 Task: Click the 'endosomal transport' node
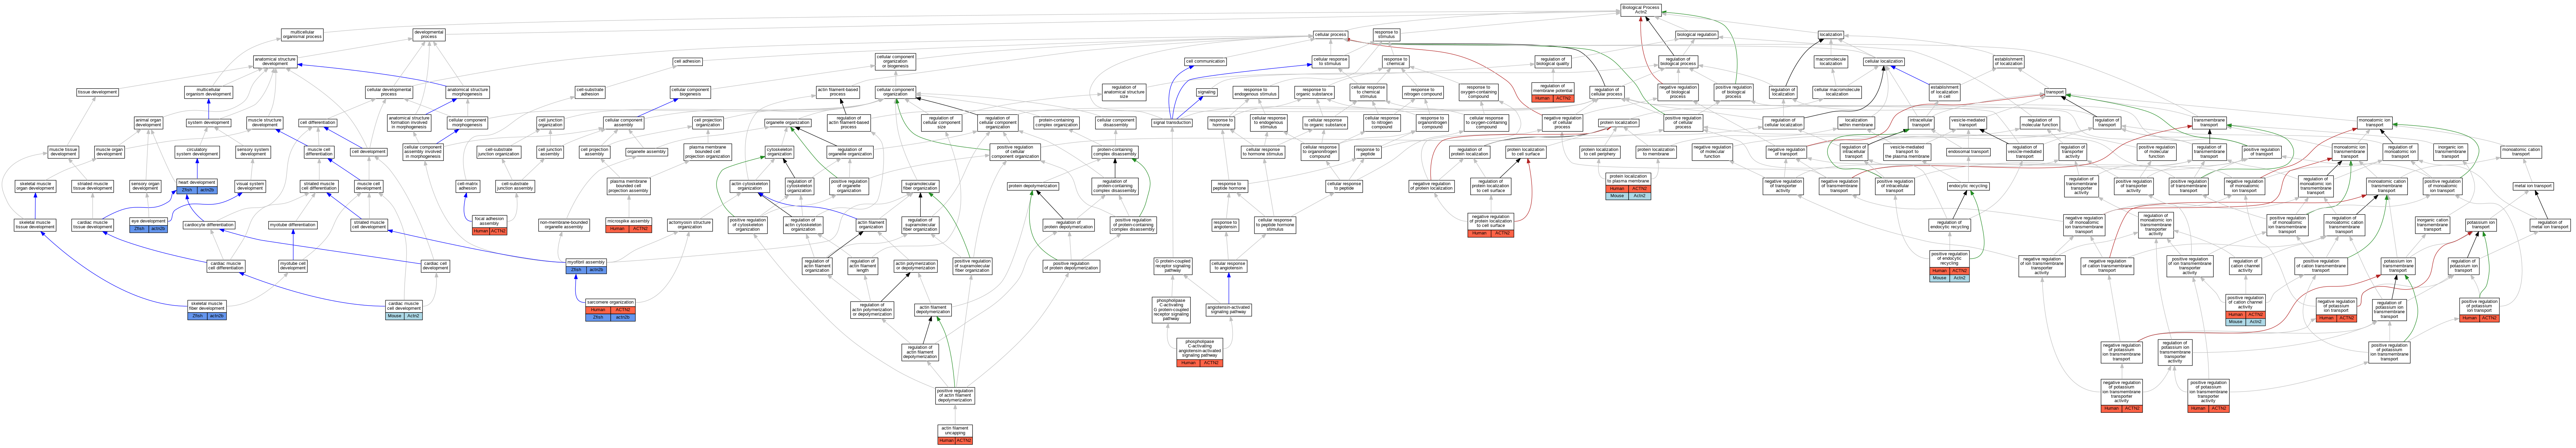[x=1968, y=153]
